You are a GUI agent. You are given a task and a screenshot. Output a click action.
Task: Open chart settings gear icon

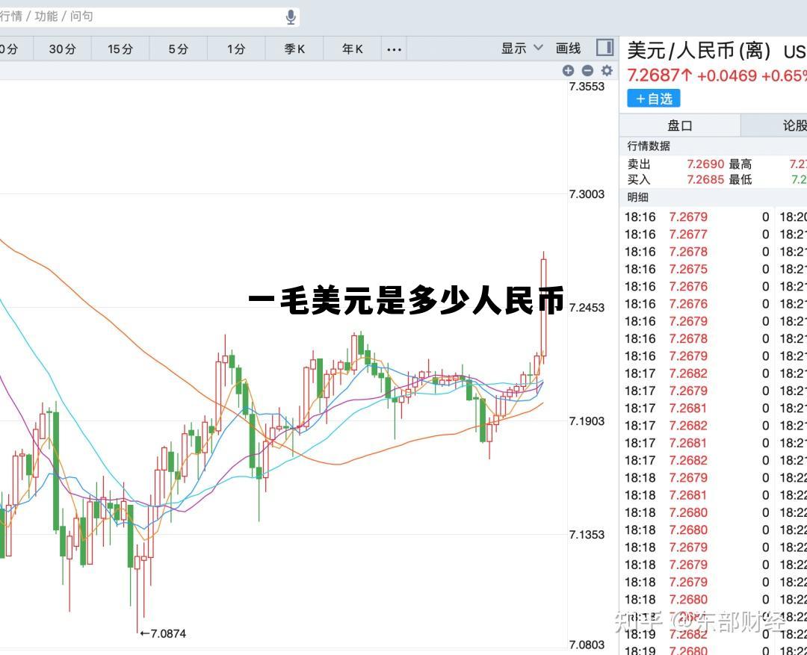pos(607,70)
